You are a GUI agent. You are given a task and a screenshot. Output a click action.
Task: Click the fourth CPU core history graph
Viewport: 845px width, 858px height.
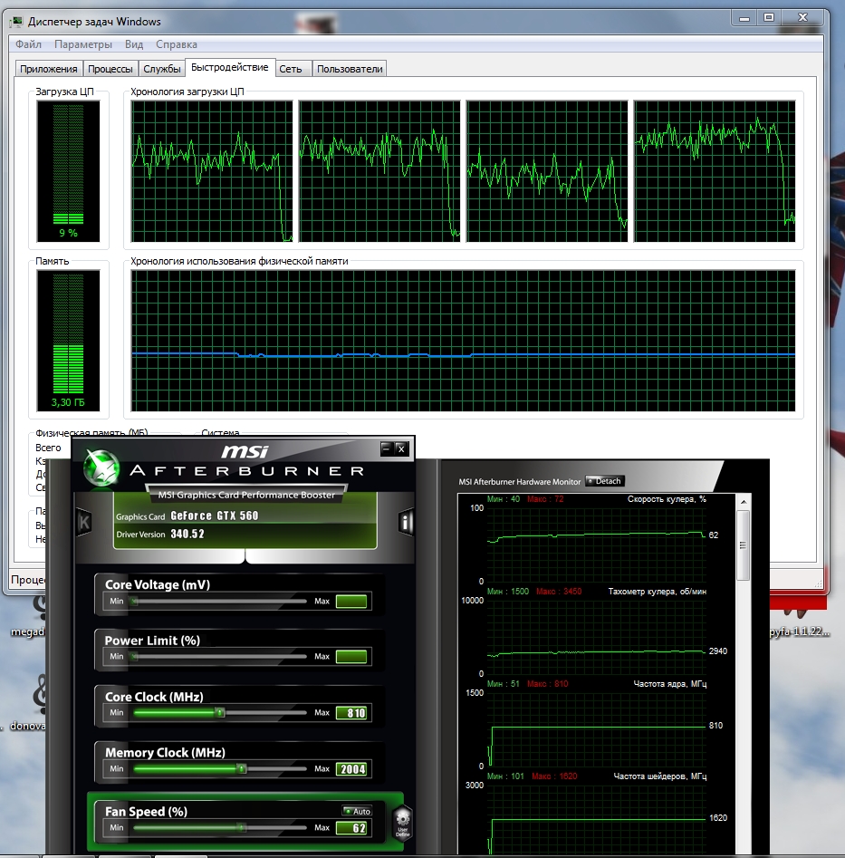coord(715,170)
